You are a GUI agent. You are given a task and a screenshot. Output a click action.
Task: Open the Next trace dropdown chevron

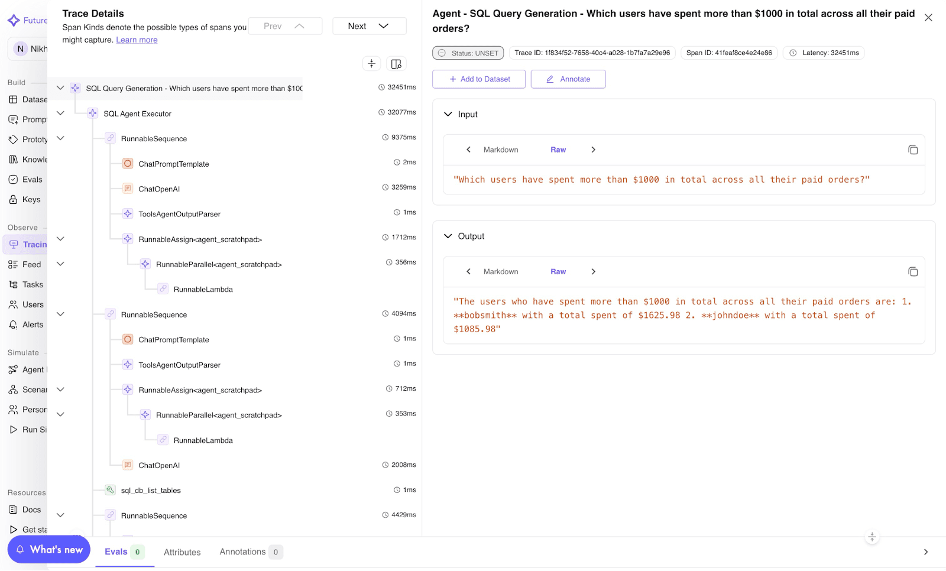(383, 26)
